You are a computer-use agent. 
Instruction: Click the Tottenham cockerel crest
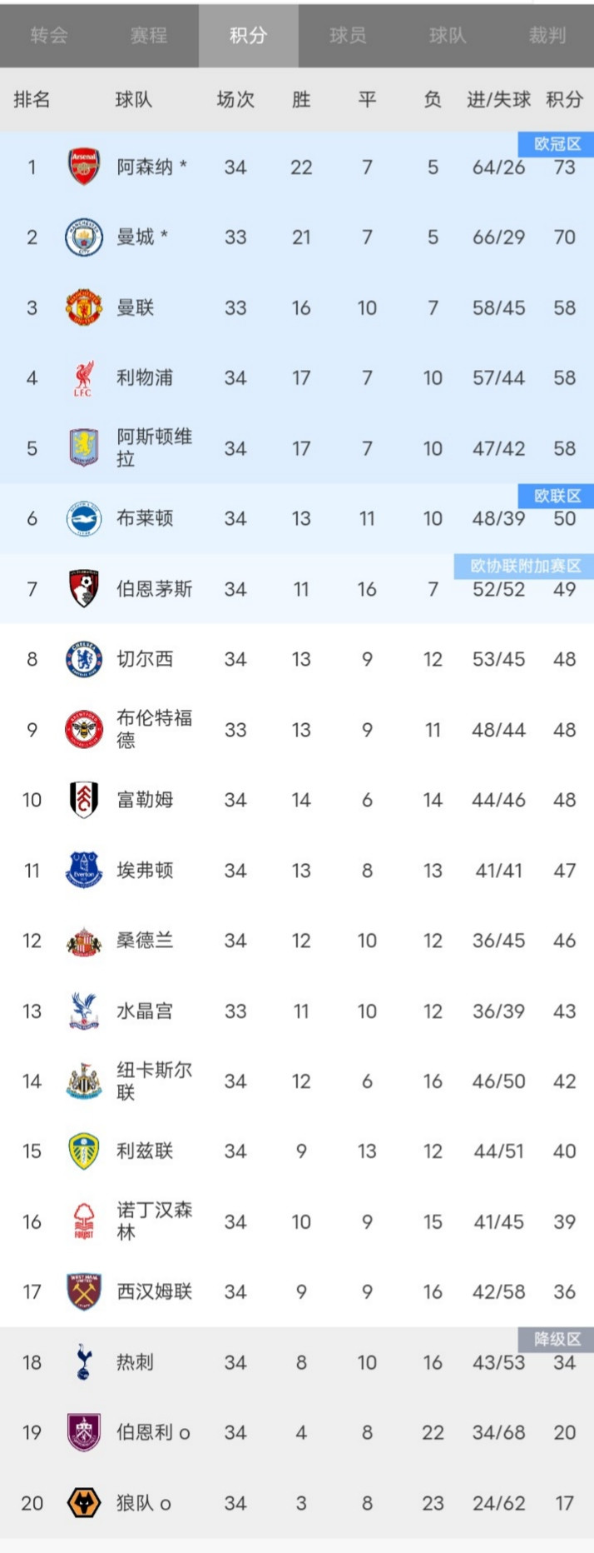(x=84, y=1362)
